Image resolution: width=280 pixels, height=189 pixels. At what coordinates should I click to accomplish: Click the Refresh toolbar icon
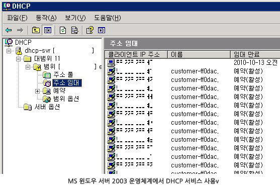pos(63,30)
